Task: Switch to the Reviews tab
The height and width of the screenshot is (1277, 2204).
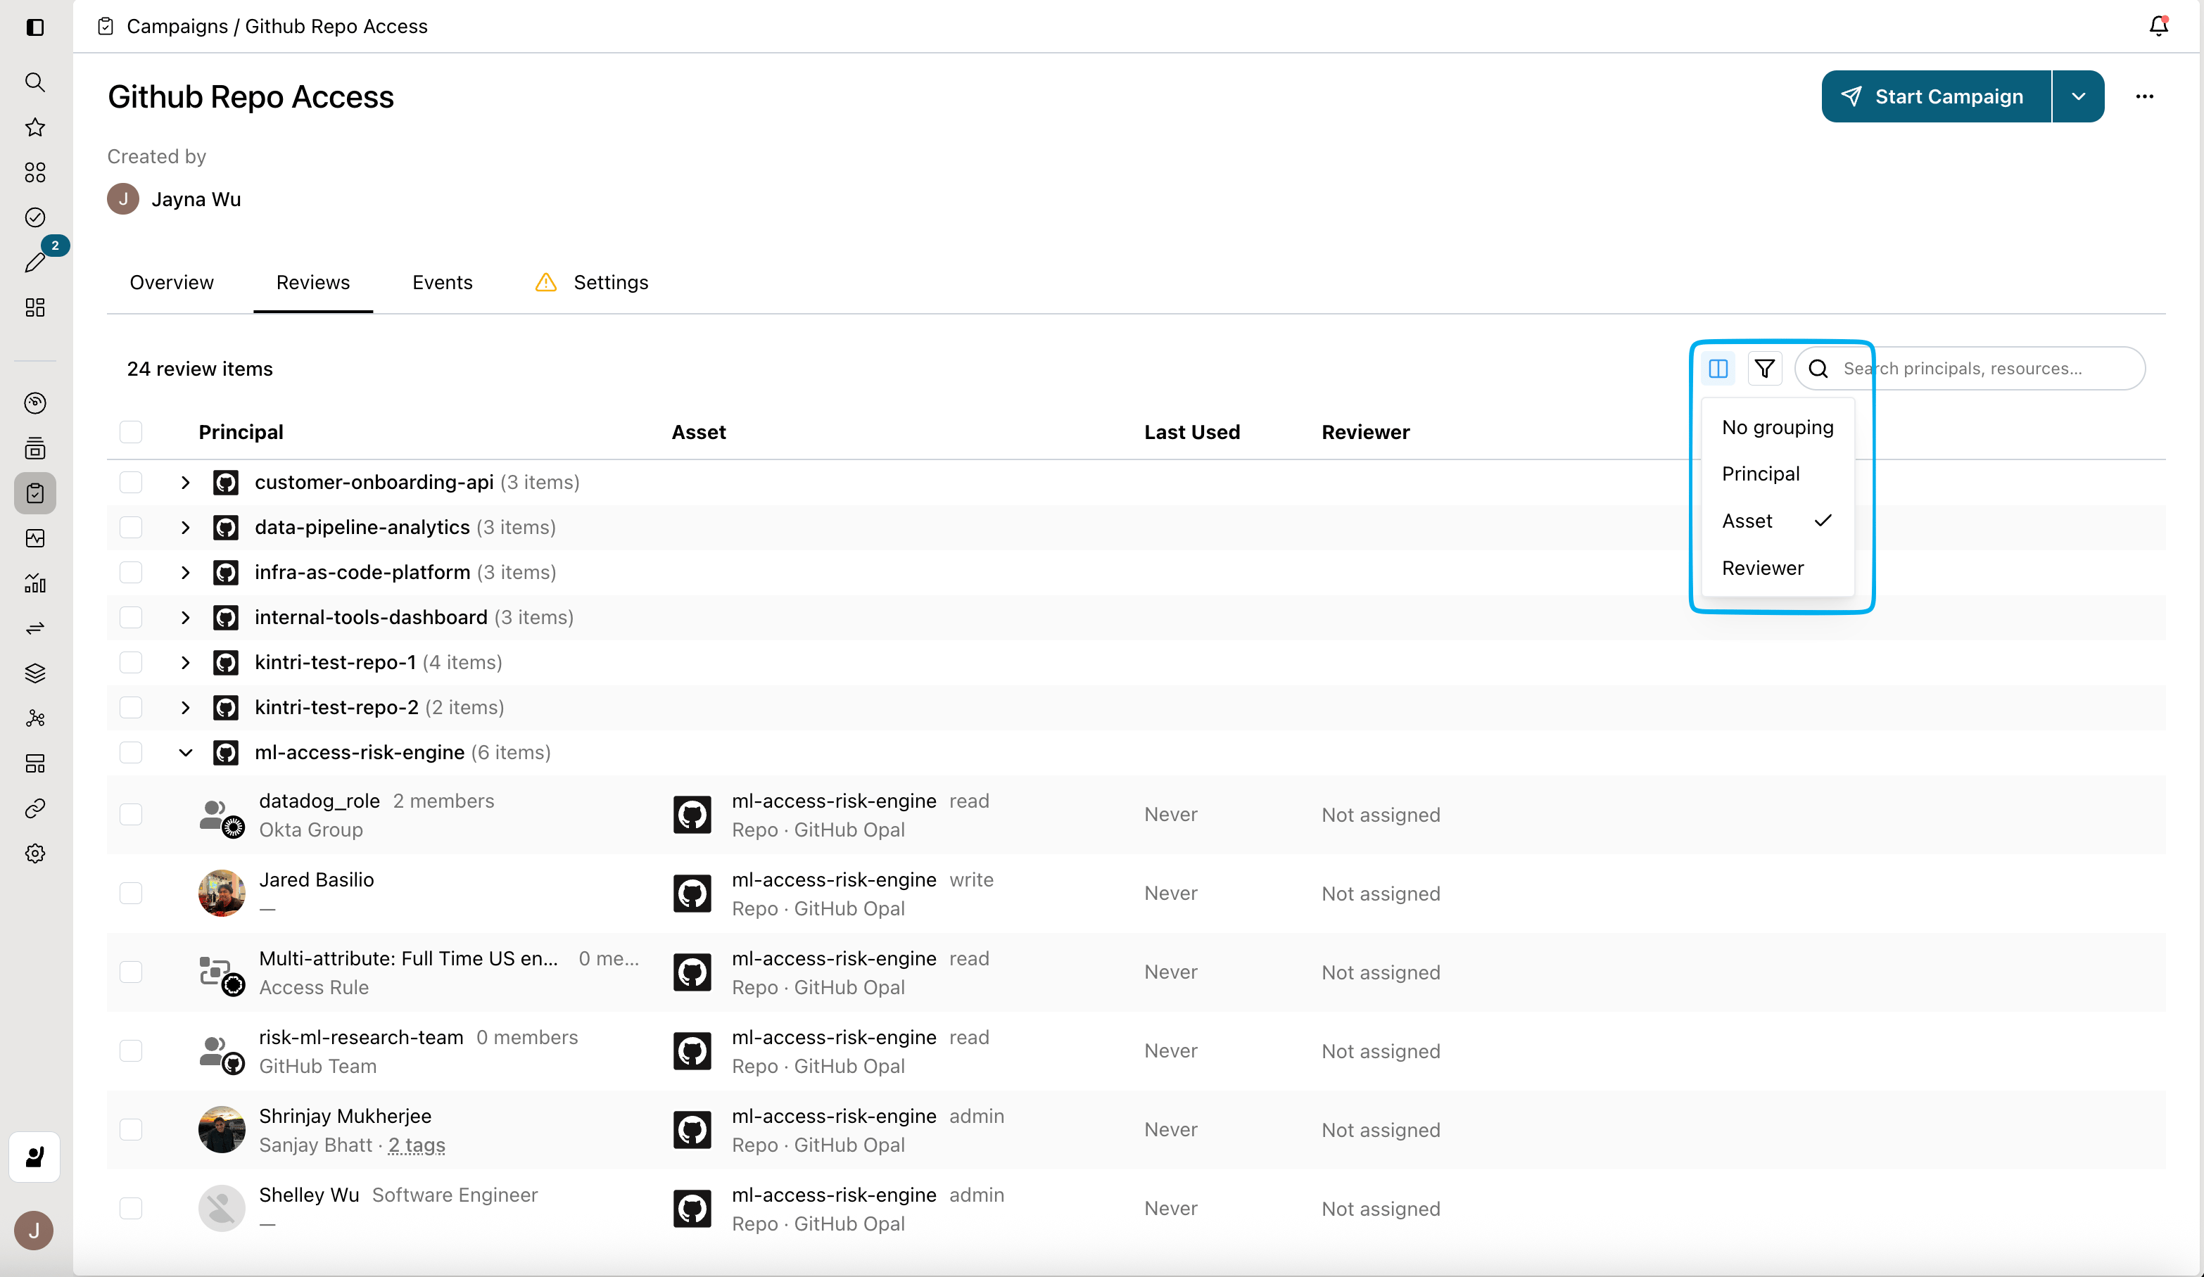Action: (x=313, y=283)
